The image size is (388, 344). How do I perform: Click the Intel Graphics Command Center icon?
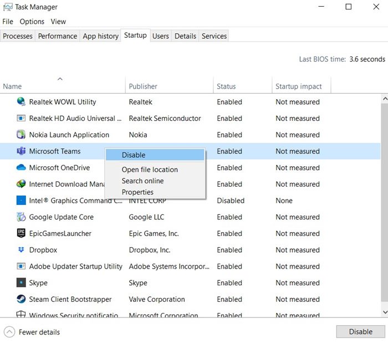(x=21, y=201)
